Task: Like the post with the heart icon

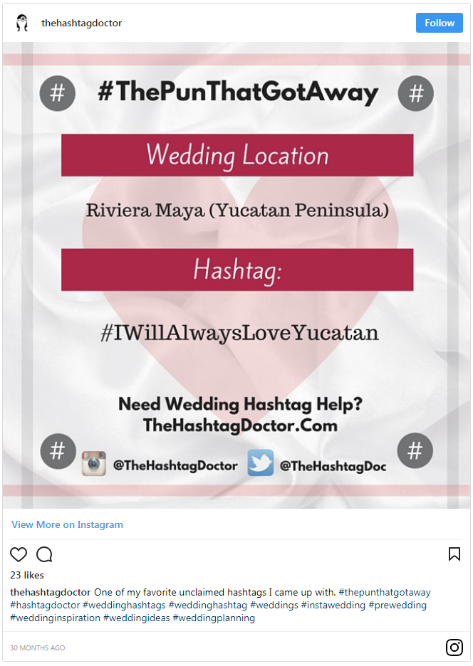Action: pyautogui.click(x=19, y=554)
